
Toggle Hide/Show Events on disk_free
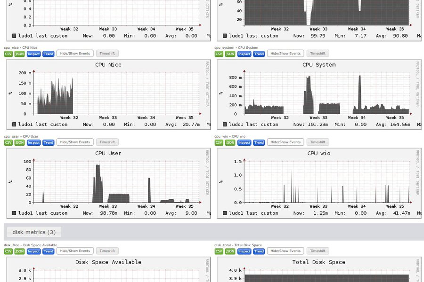75,251
